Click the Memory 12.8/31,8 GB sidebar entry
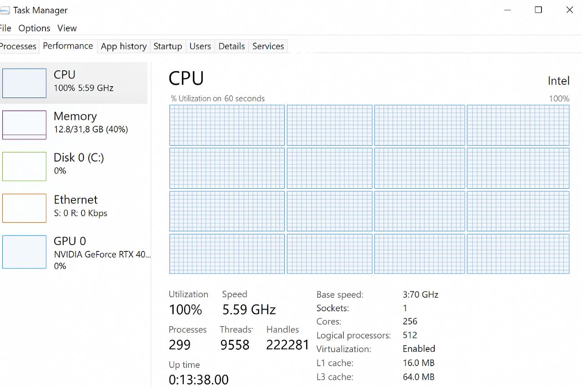The width and height of the screenshot is (582, 387). 90,122
